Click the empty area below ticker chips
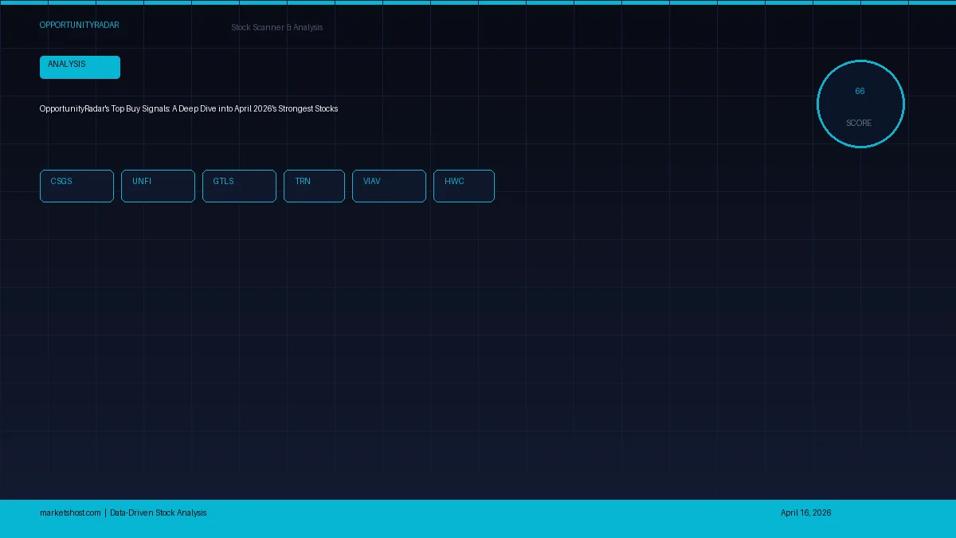 [319, 319]
